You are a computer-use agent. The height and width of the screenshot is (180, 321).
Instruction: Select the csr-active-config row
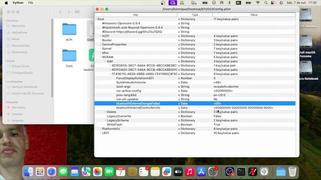[195, 91]
